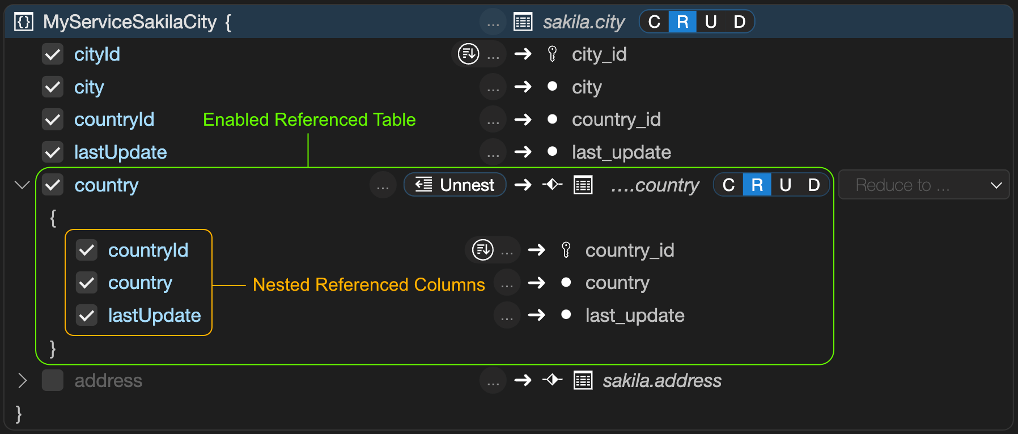Image resolution: width=1018 pixels, height=434 pixels.
Task: Open the 'Reduce to ...' dropdown
Action: coord(924,185)
